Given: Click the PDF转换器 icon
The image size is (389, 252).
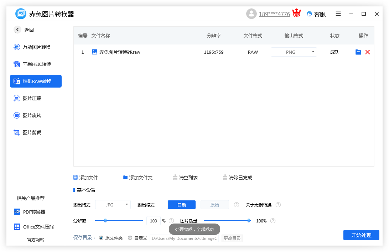Looking at the screenshot, I should (17, 212).
